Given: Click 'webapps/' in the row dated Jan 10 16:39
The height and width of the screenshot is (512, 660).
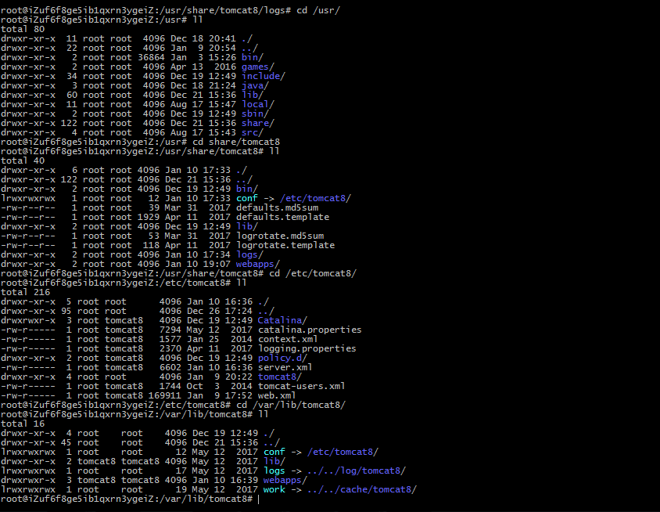Looking at the screenshot, I should [285, 480].
